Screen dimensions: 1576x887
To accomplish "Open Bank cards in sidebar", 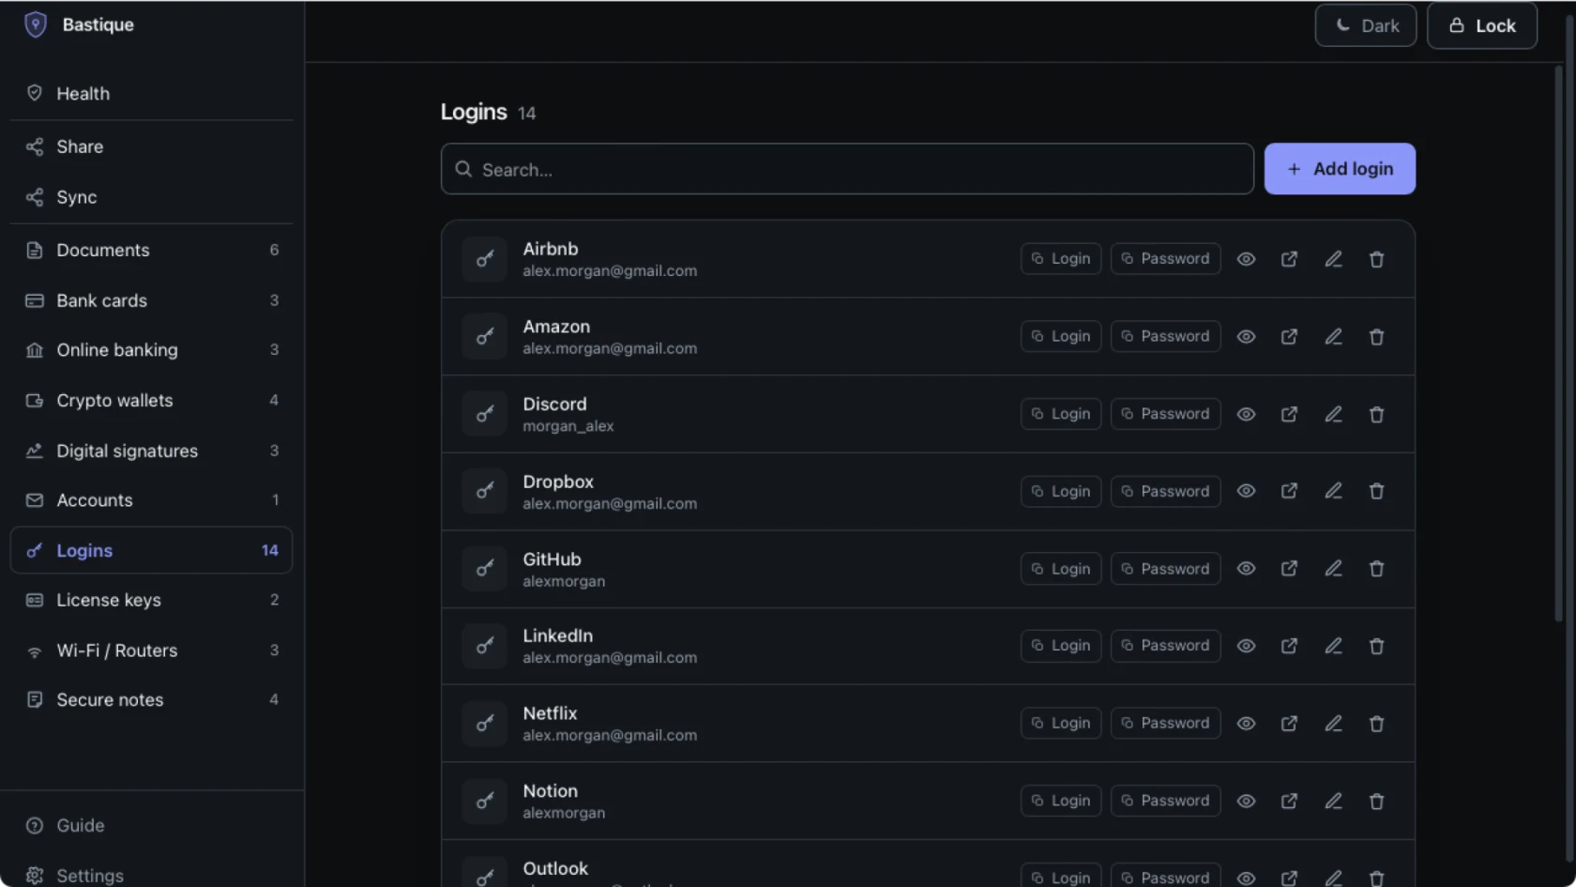I will pos(151,300).
